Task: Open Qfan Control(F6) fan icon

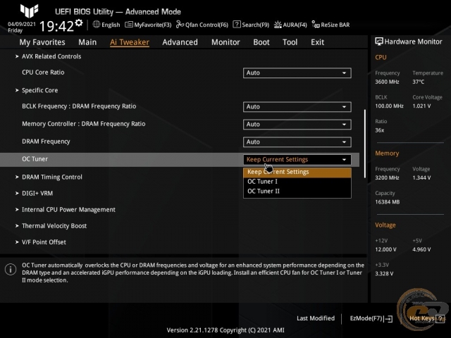Action: pos(180,25)
